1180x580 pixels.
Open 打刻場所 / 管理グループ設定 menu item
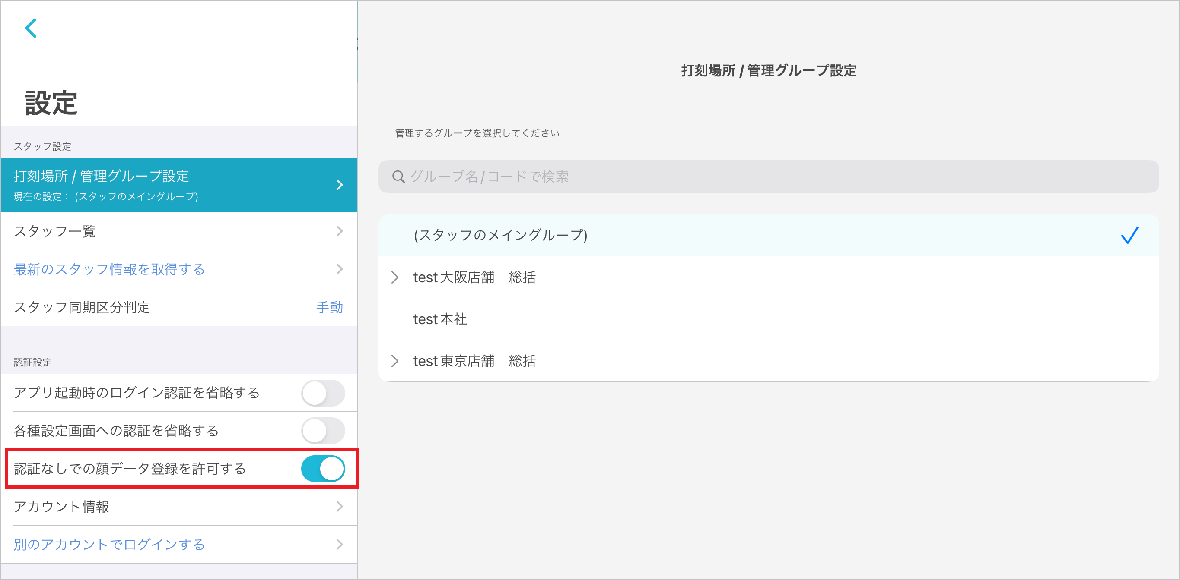[179, 185]
